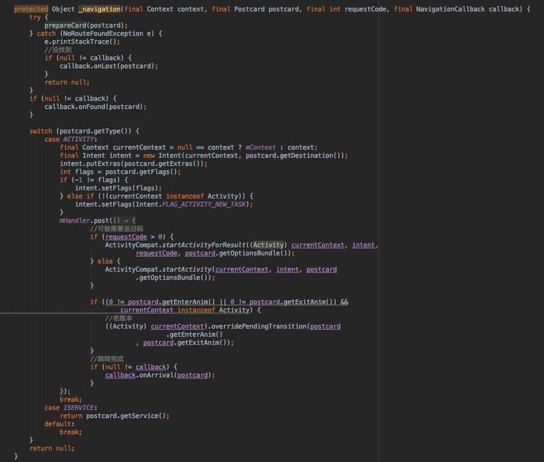Click intent.setFlags(flags); statement

coord(118,188)
